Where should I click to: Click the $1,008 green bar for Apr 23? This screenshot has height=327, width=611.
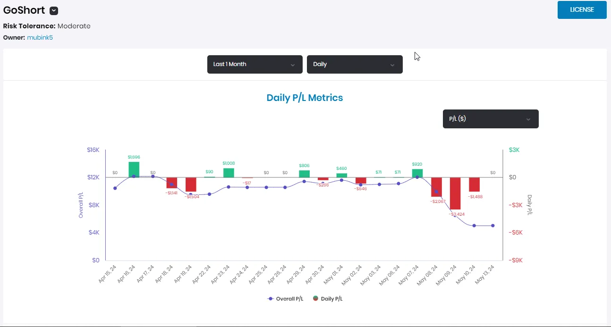229,173
